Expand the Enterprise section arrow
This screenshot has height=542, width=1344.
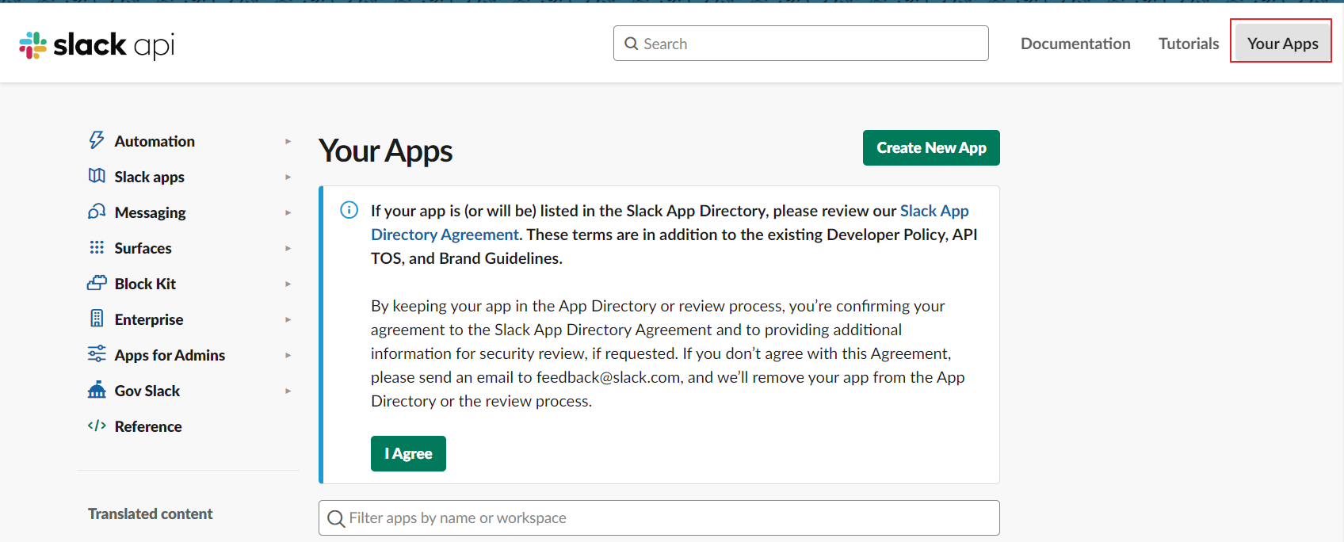288,319
